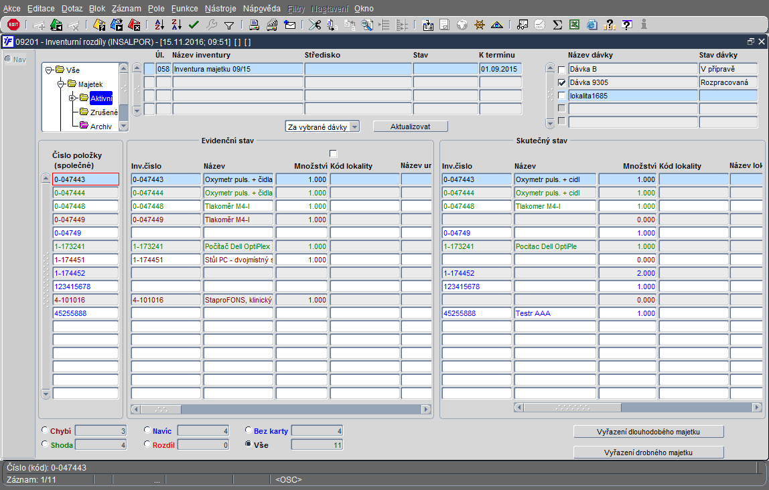Click the red EXIT stop-sign icon

pyautogui.click(x=13, y=25)
